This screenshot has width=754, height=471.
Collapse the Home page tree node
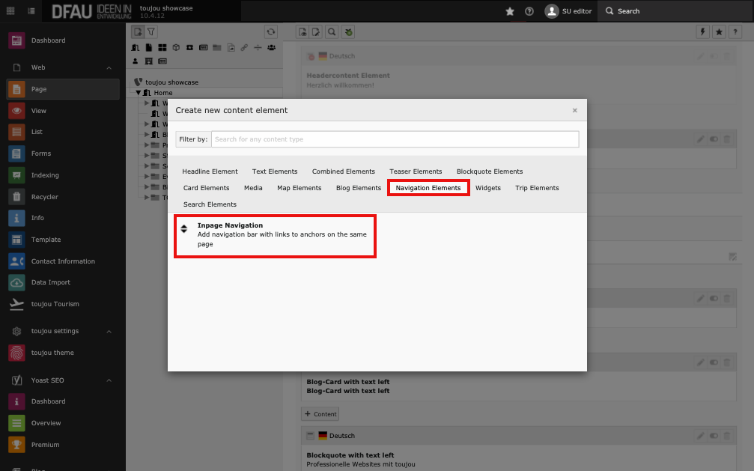coord(139,93)
